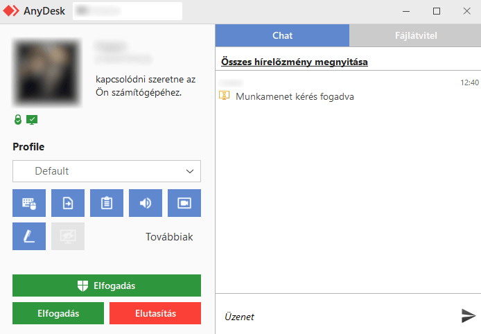The height and width of the screenshot is (334, 481).
Task: Click the blurred user avatar thumbnail
Action: (47, 73)
